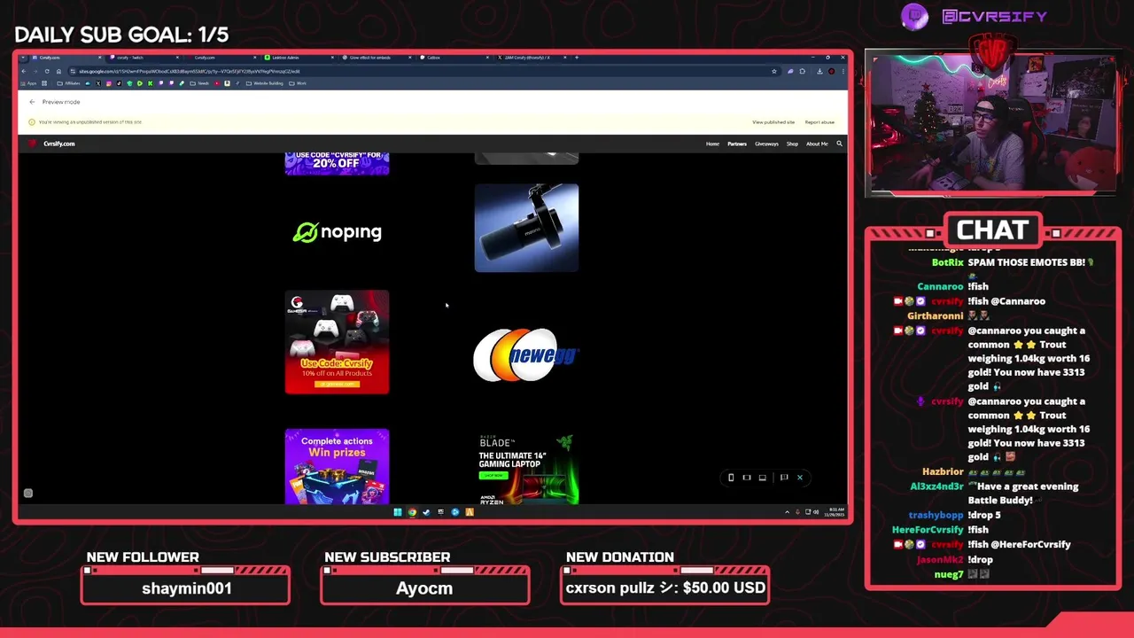Viewport: 1134px width, 638px height.
Task: Open the Apps bookmark shortcut
Action: (31, 83)
